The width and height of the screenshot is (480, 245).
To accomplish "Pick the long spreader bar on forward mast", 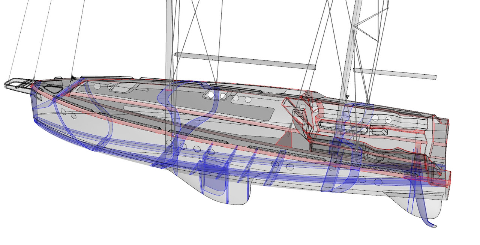I will click(x=244, y=61).
